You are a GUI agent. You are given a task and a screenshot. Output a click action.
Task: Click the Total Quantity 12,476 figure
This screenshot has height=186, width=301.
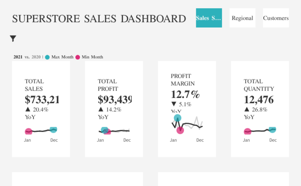click(x=258, y=100)
